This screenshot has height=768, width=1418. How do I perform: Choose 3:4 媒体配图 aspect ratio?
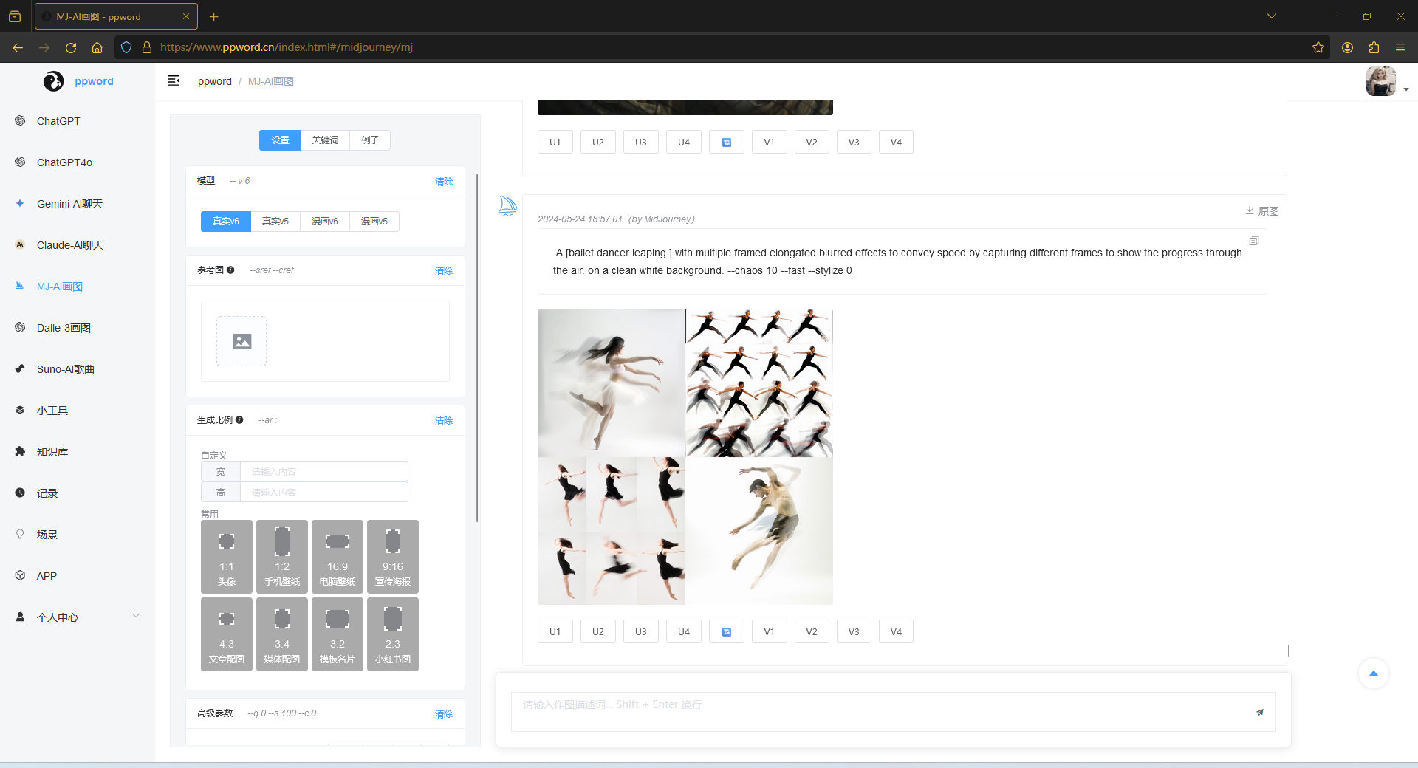coord(282,634)
